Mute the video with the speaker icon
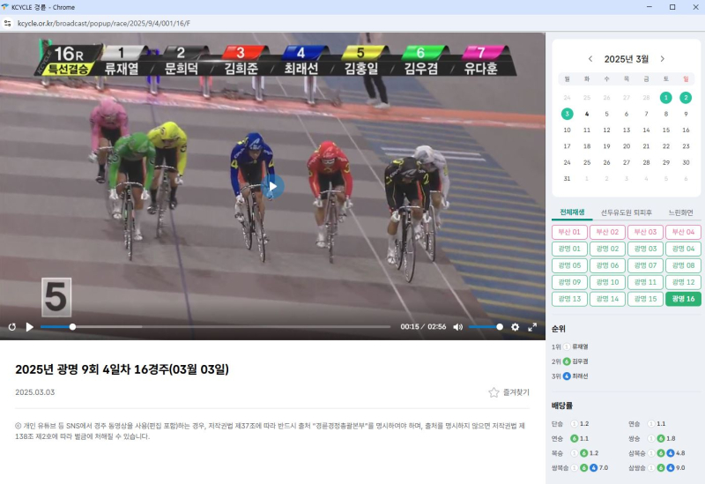The width and height of the screenshot is (705, 484). (x=457, y=327)
